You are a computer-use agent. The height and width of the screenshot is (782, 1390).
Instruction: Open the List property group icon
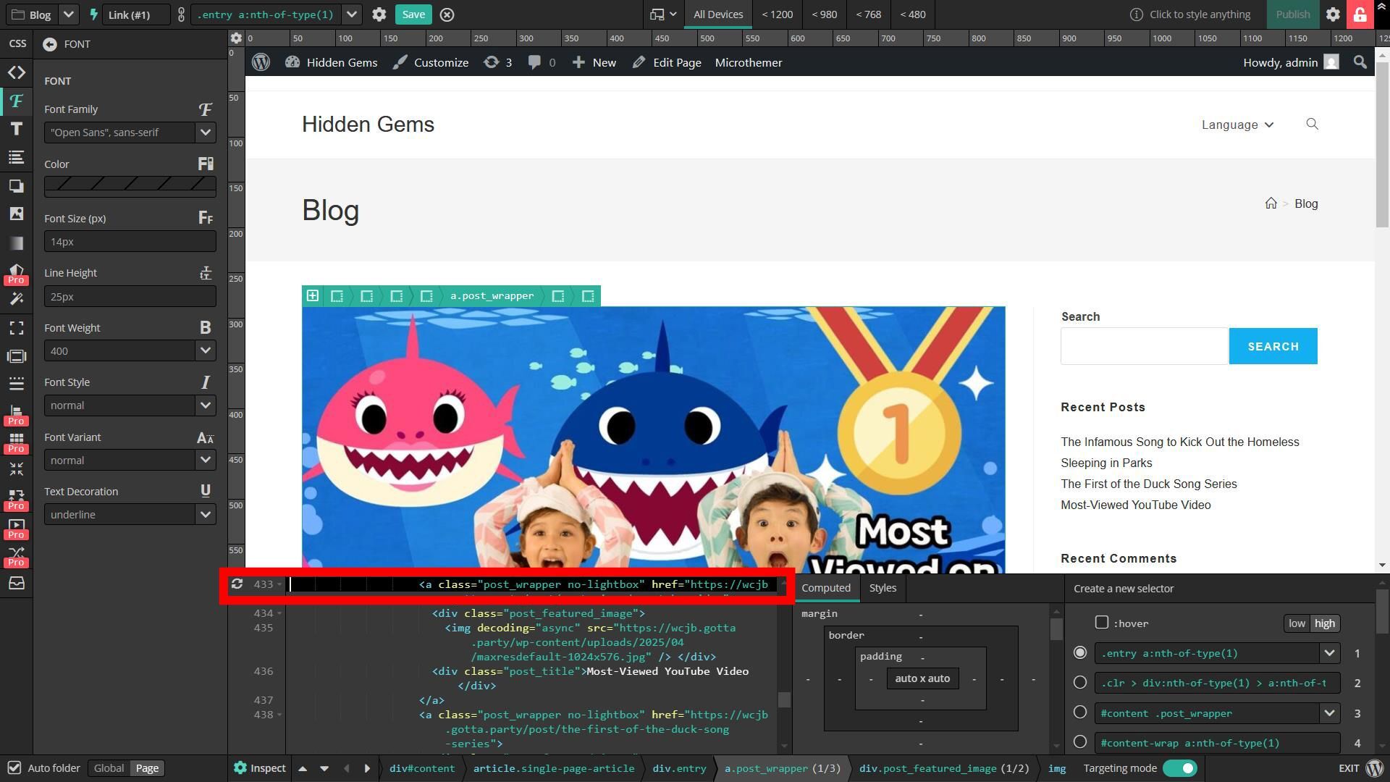click(16, 157)
